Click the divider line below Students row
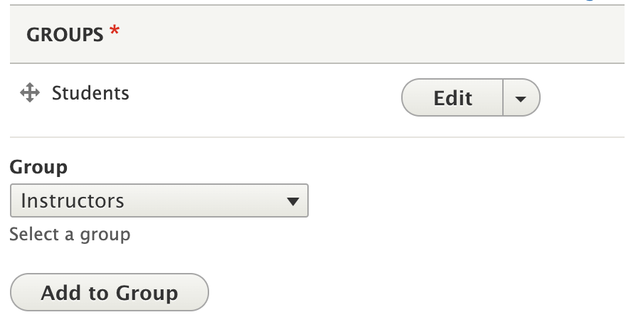This screenshot has height=327, width=626. (x=317, y=137)
